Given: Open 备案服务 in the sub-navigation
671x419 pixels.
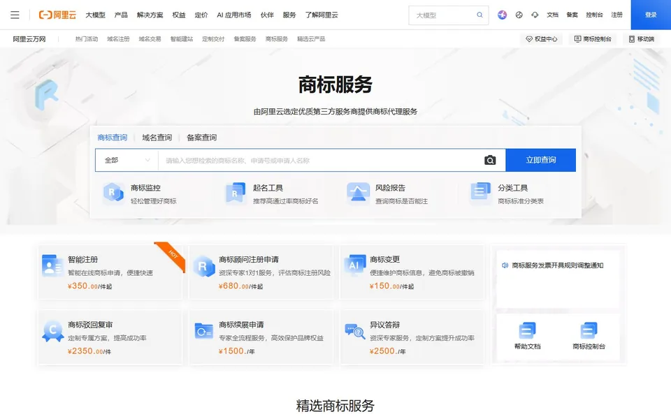Looking at the screenshot, I should [245, 39].
